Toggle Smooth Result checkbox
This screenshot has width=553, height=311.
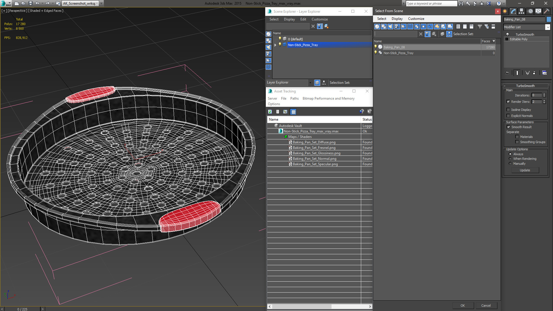(x=508, y=127)
